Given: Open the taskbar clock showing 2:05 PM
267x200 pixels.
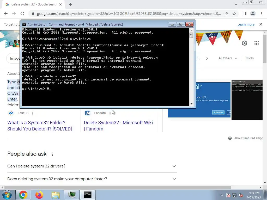Looking at the screenshot, I should pos(254,195).
